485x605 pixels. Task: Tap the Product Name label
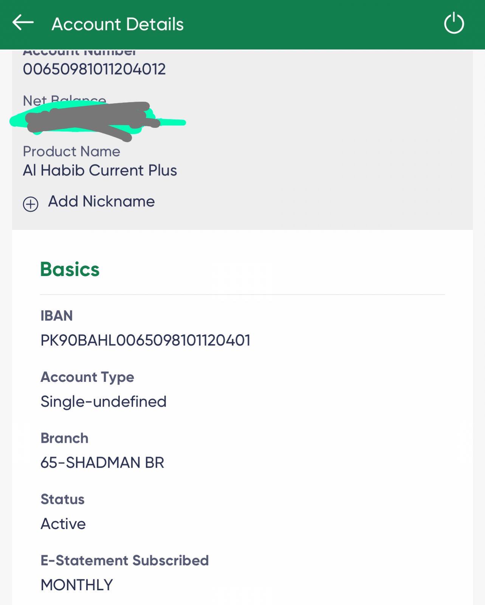71,152
